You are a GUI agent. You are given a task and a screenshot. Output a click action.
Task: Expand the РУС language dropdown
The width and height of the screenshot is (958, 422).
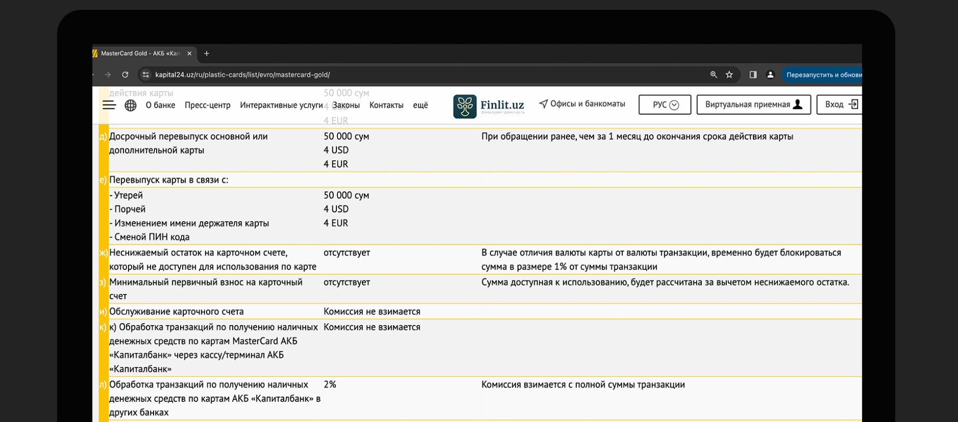click(665, 105)
